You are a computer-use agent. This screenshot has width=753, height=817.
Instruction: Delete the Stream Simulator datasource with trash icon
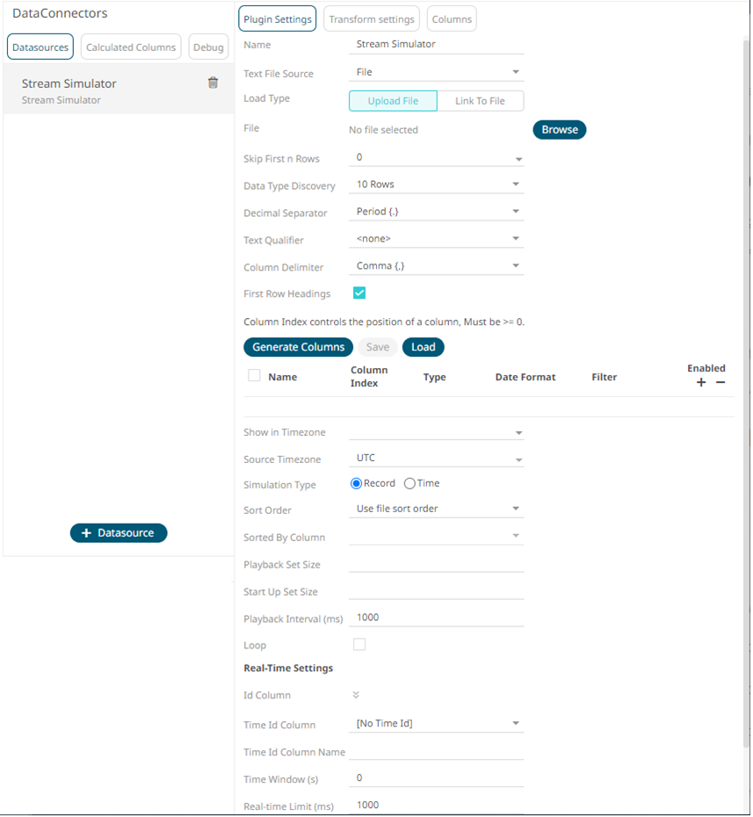tap(213, 83)
